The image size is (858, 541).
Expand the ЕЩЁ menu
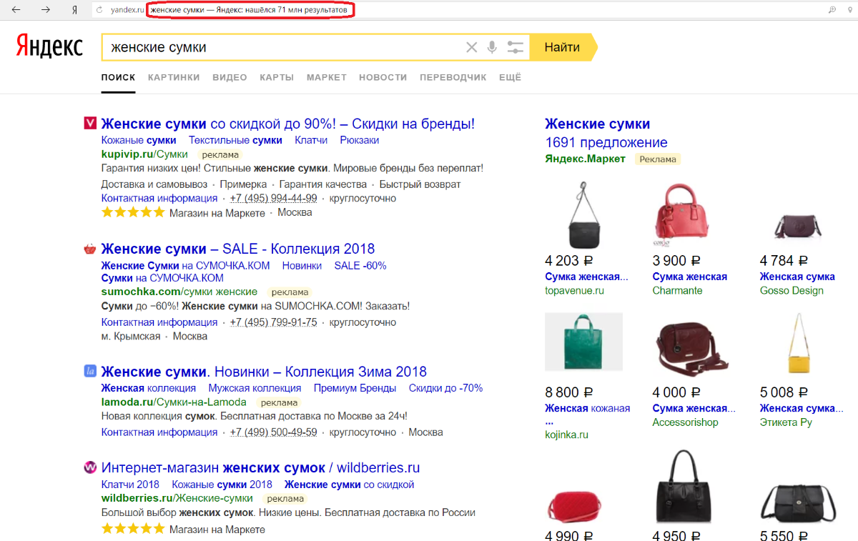(510, 77)
